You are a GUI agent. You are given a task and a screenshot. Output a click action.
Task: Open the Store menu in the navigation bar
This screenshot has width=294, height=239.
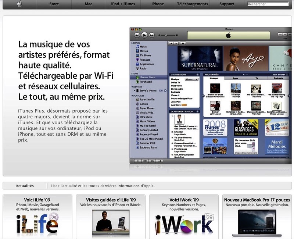[x=54, y=4]
